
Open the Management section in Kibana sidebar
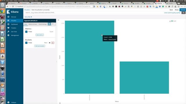(x=15, y=35)
